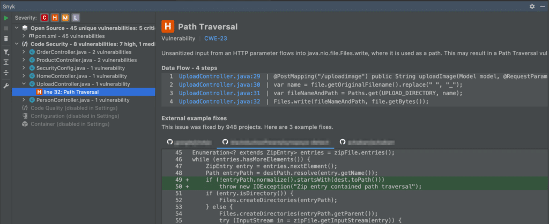Switch to the second GitHub example fix tab

click(277, 142)
